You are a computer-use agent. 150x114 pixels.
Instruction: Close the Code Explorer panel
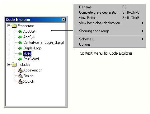[x=63, y=19]
